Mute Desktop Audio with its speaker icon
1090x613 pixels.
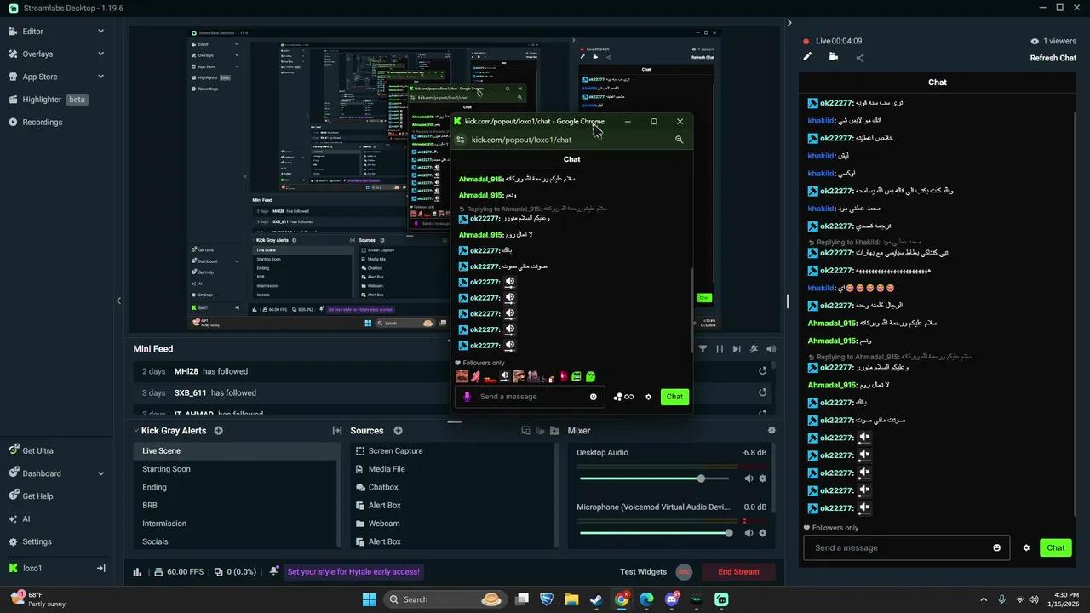(749, 478)
